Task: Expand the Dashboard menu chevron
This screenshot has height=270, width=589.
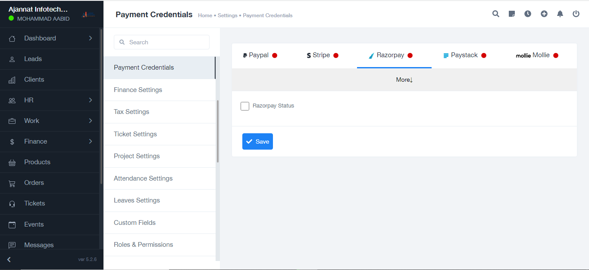Action: point(91,38)
